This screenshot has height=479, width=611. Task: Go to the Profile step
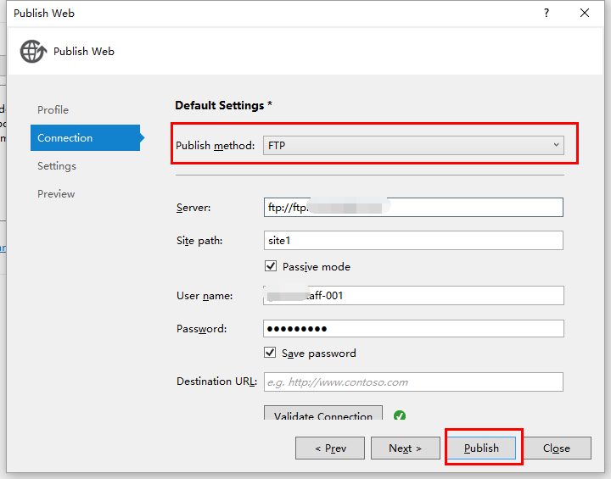point(53,110)
